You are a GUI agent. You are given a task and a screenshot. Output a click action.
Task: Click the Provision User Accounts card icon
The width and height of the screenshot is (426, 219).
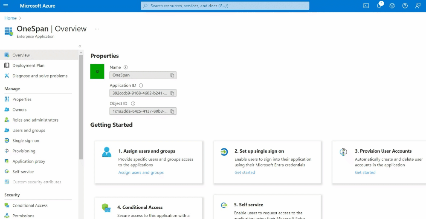click(343, 152)
